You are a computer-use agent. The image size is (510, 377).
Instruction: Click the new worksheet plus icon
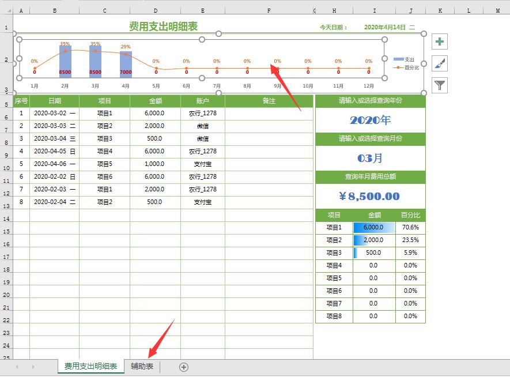[x=183, y=367]
